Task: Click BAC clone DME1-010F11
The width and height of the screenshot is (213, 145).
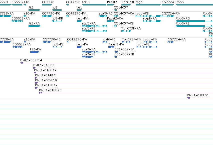Action: (123, 68)
